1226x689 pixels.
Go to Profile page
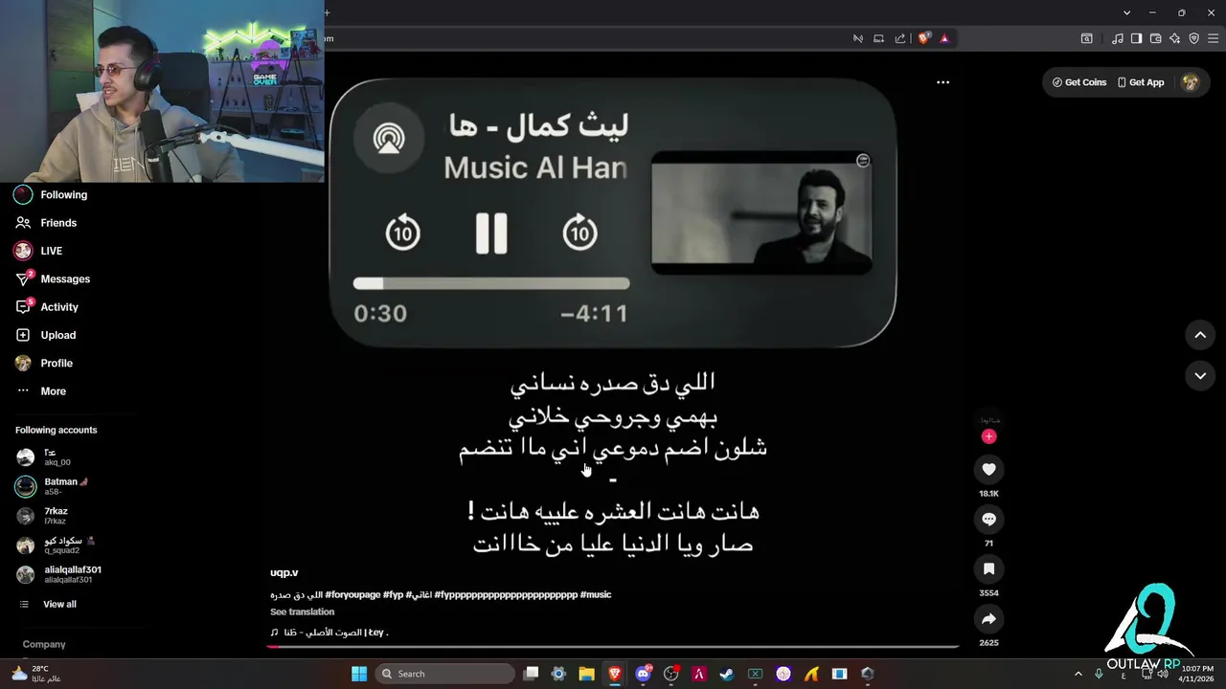pyautogui.click(x=44, y=363)
